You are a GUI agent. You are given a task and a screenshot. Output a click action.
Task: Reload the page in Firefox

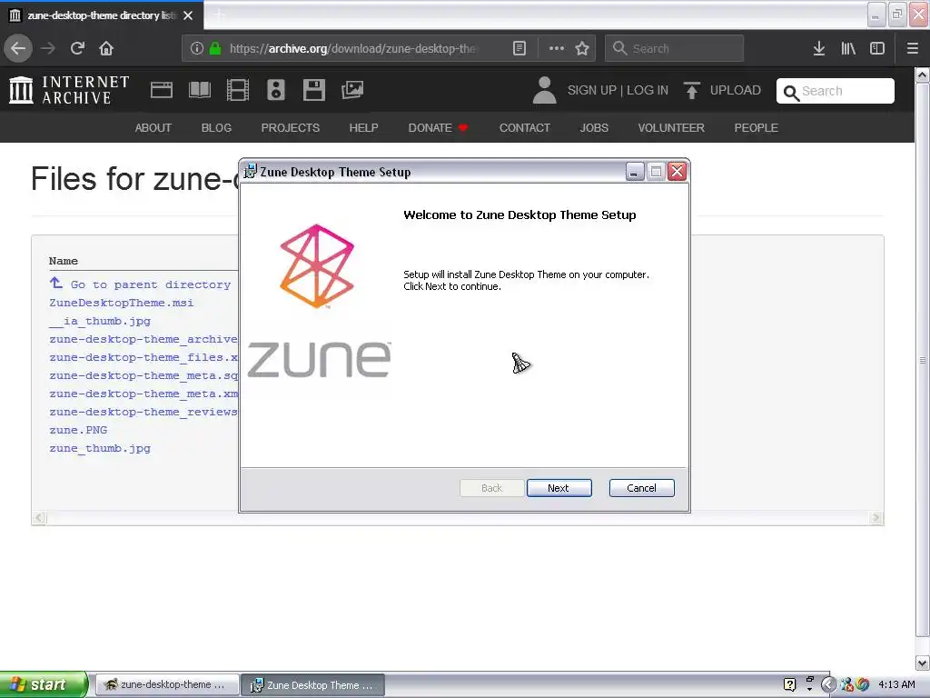(x=78, y=48)
